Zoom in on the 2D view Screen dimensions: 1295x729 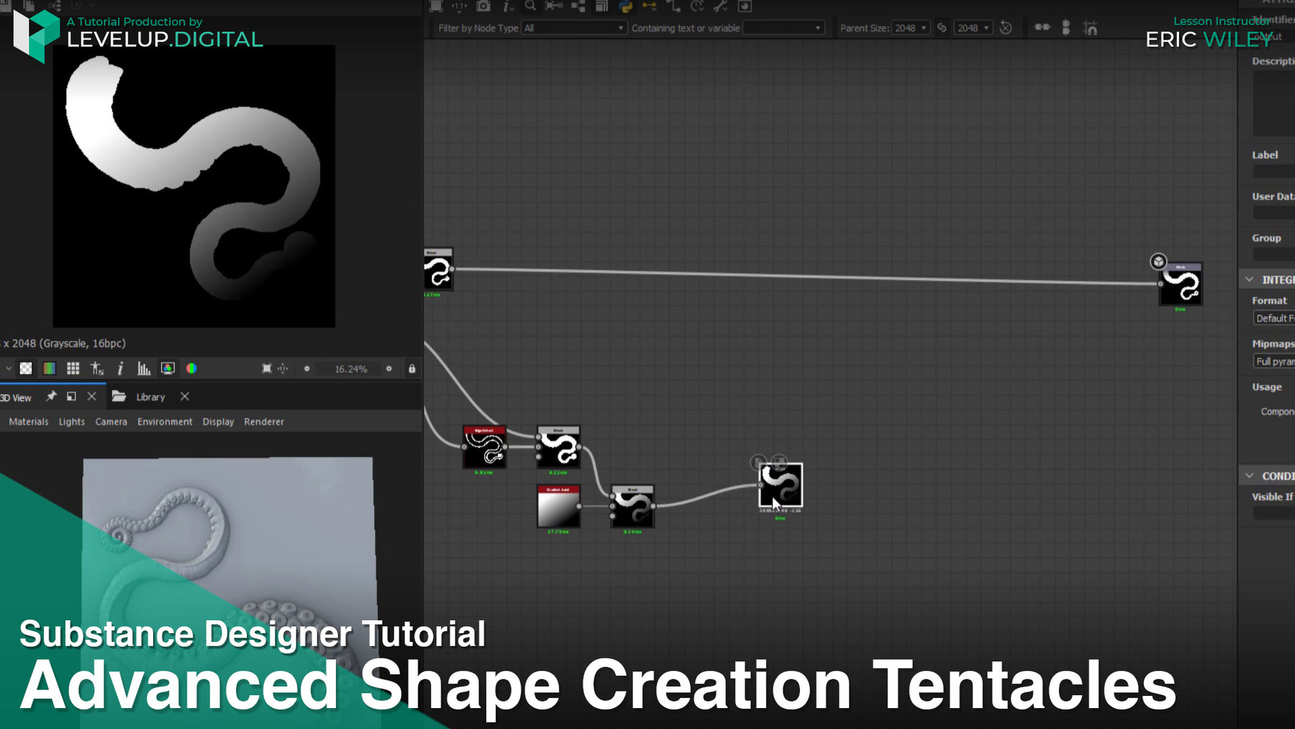[x=389, y=368]
